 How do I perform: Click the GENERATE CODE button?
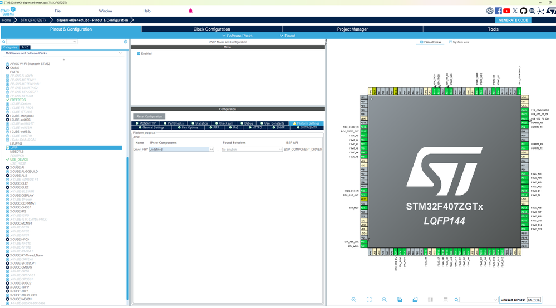[513, 20]
